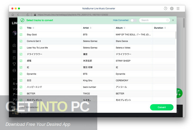The width and height of the screenshot is (194, 130).
Task: Reload the page with refresh icon
Action: click(28, 15)
